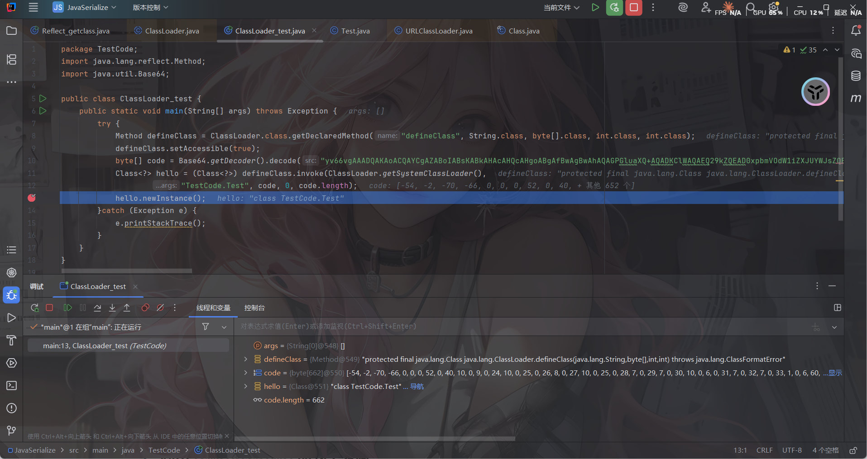
Task: Click the Step Out debug icon
Action: (x=127, y=308)
